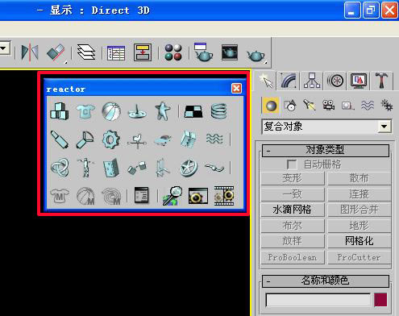The height and width of the screenshot is (316, 399).
Task: Switch to the Modify panel tab
Action: [x=289, y=81]
